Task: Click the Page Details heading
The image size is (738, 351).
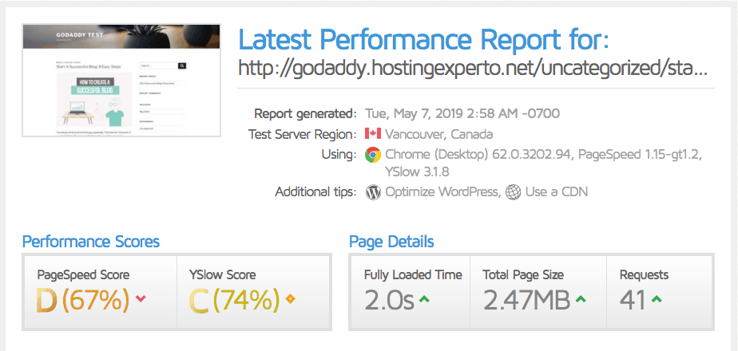Action: pyautogui.click(x=391, y=242)
